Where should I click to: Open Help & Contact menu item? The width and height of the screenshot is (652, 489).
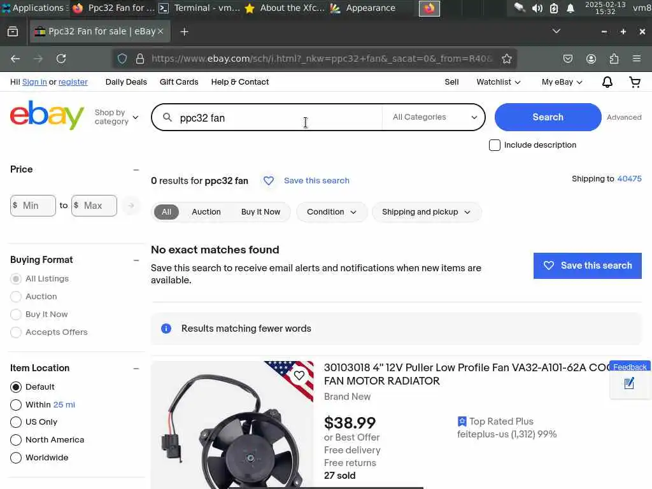(240, 82)
